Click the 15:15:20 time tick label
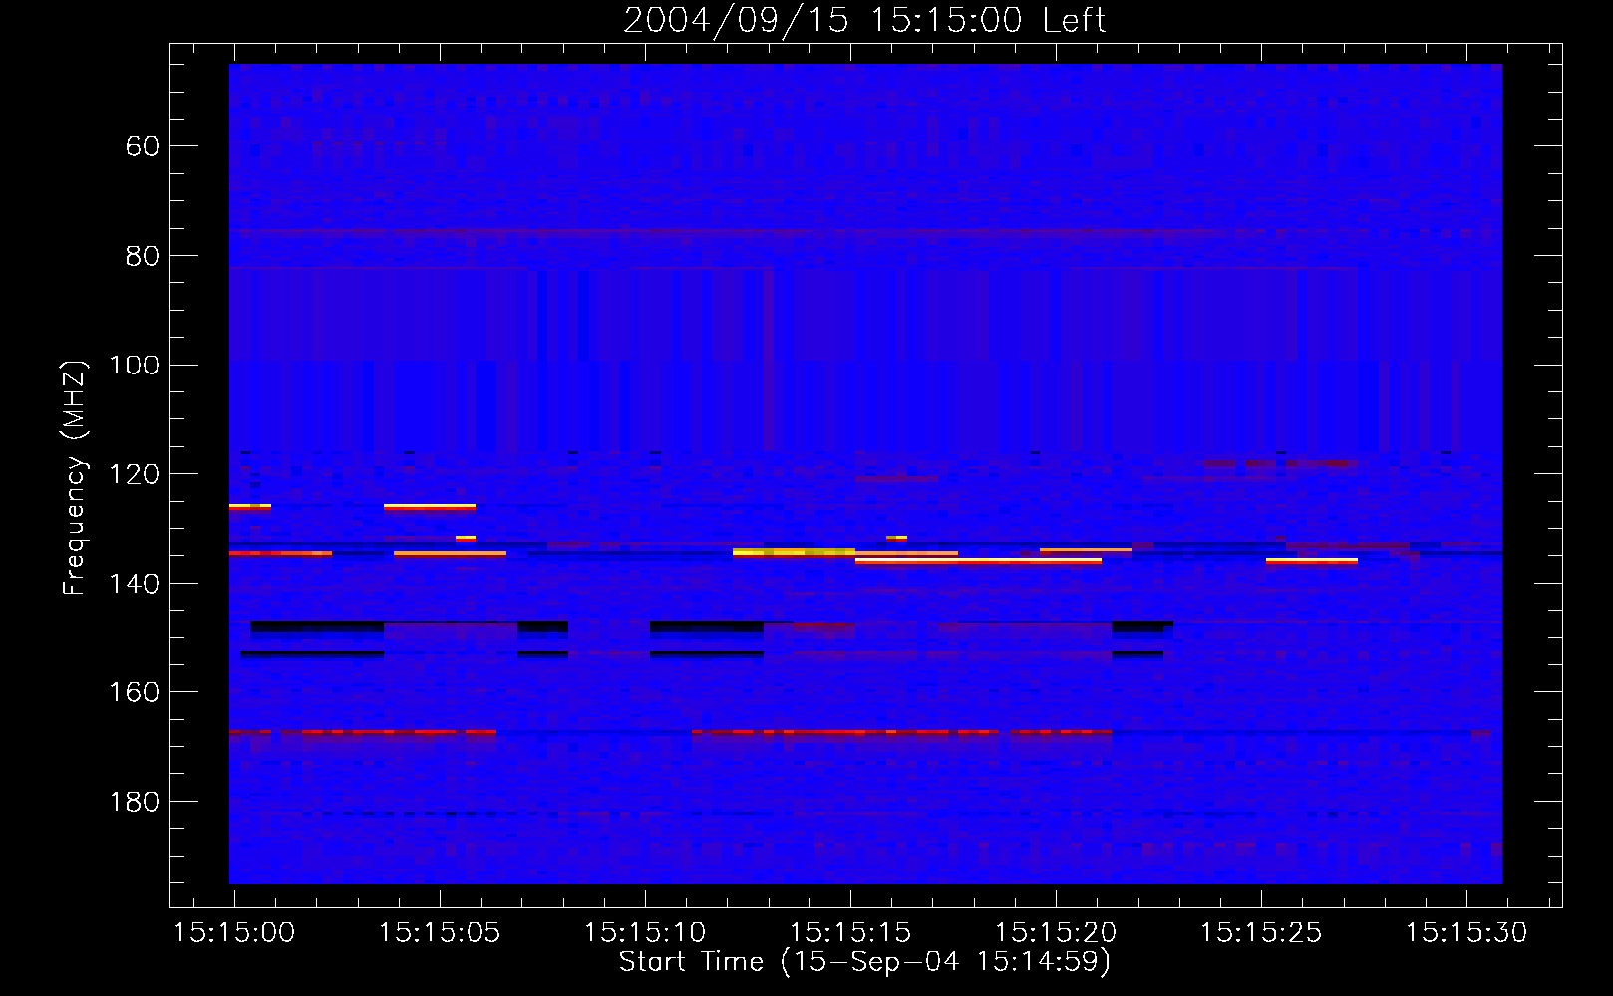Screen dimensions: 1613x996 pyautogui.click(x=1056, y=933)
